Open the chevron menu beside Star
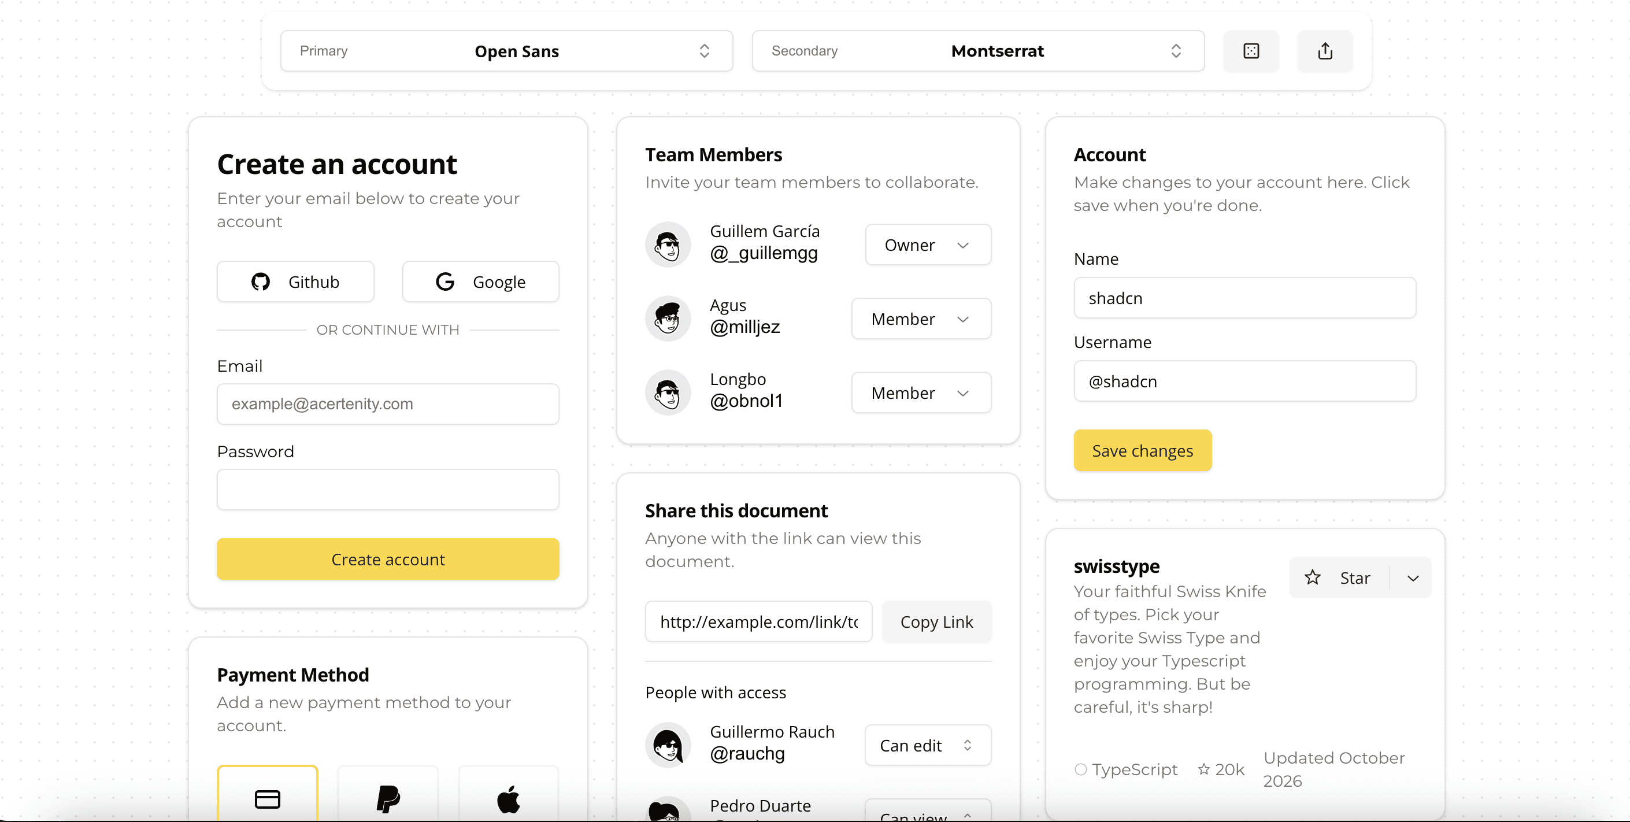The height and width of the screenshot is (822, 1630). tap(1412, 577)
